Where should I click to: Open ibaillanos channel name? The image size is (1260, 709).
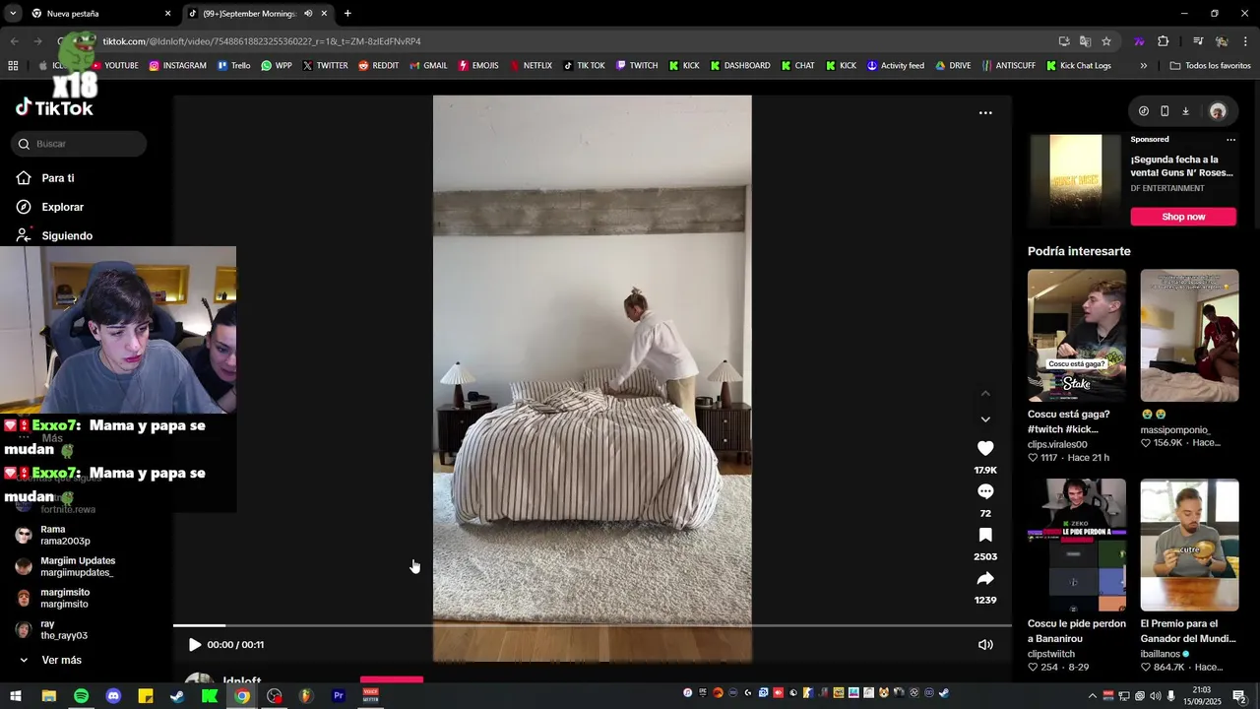(x=1160, y=654)
